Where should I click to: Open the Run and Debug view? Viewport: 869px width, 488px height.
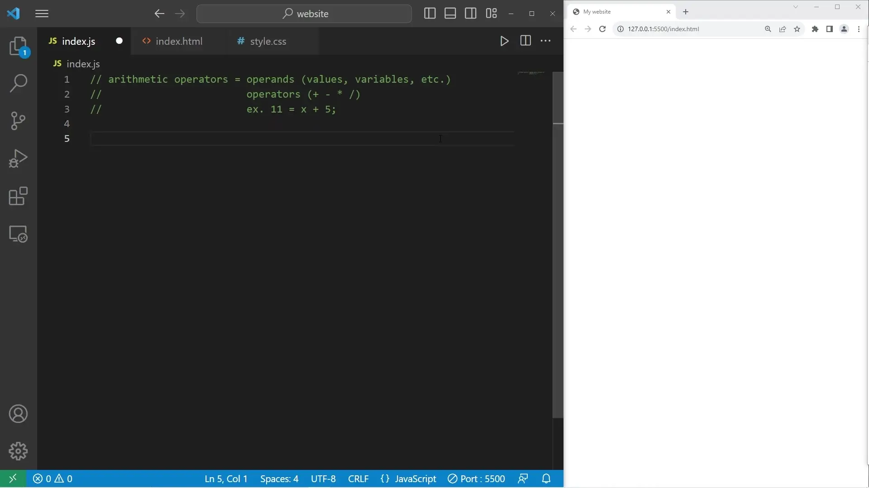click(x=18, y=159)
